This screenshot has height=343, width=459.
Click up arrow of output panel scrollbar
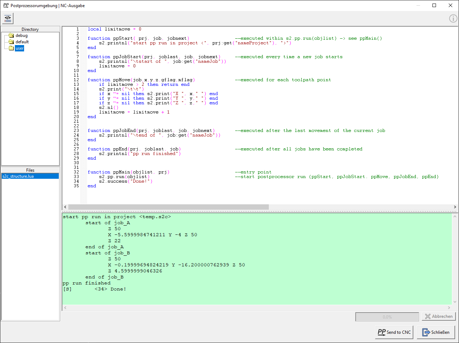(455, 216)
